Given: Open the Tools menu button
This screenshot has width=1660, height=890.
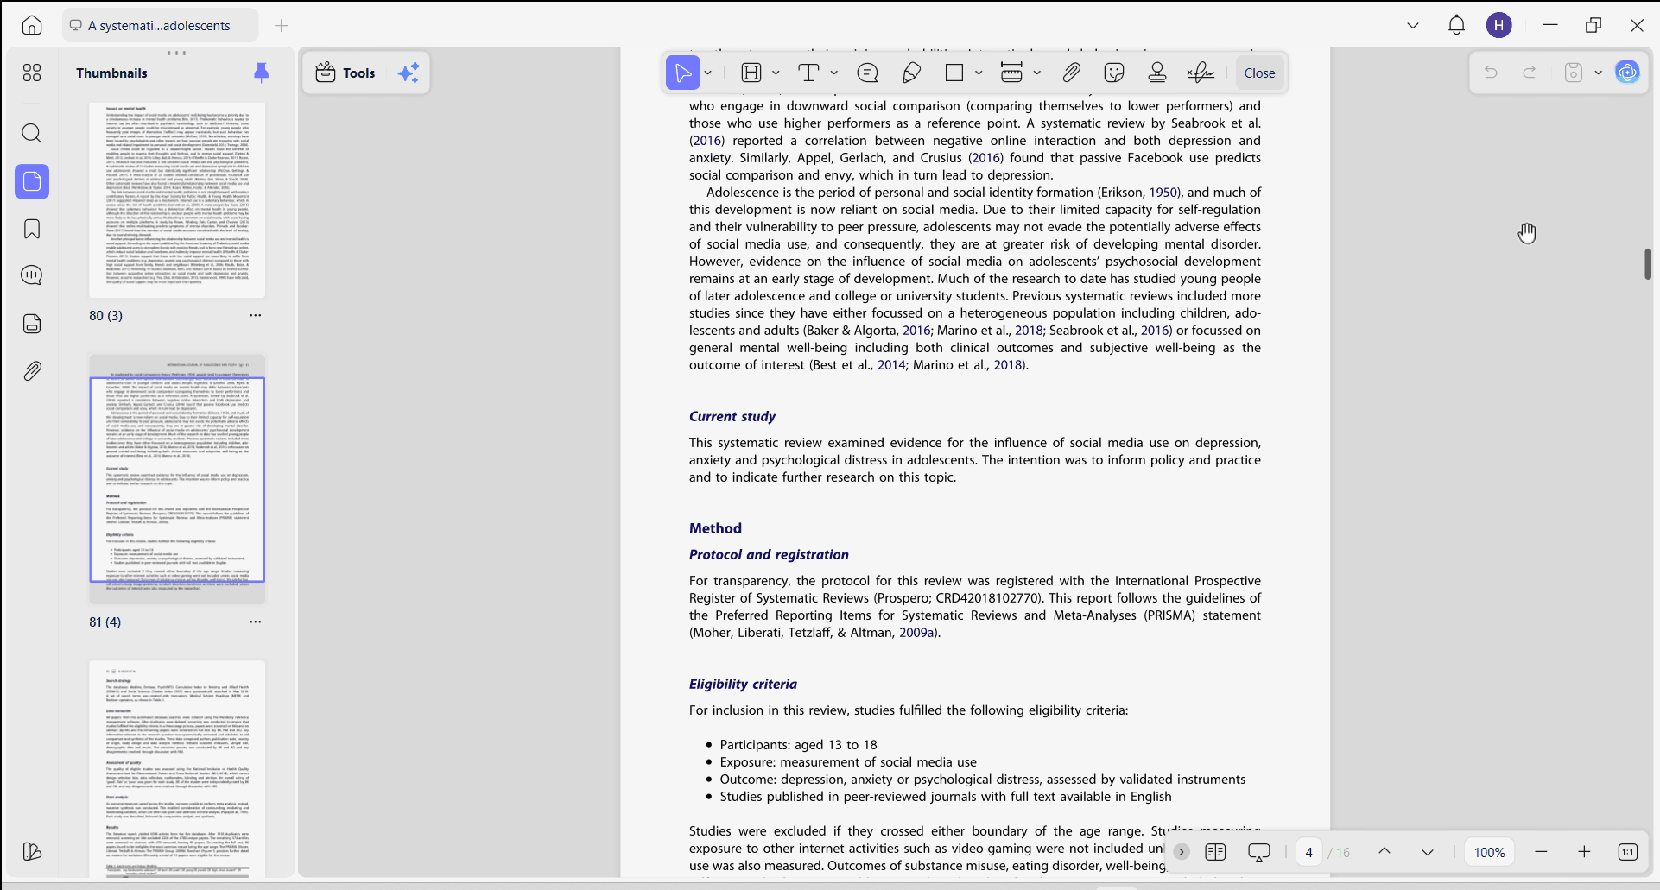Looking at the screenshot, I should pos(345,73).
